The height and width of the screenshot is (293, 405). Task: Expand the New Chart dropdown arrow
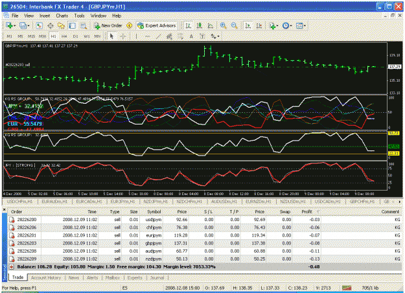click(15, 26)
